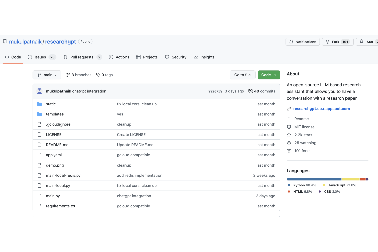This screenshot has height=252, width=378.
Task: Click the Issues count badge 26
Action: [52, 57]
